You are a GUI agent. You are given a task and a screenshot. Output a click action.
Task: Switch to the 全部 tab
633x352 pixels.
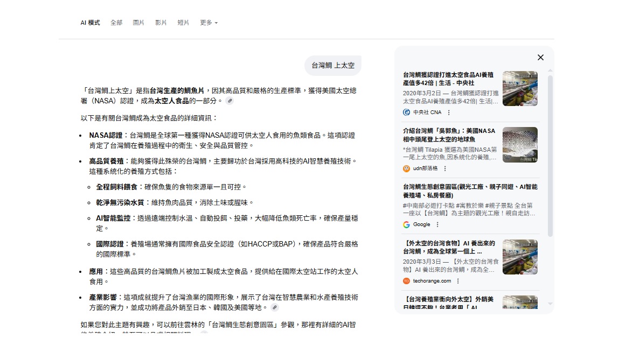pos(116,23)
